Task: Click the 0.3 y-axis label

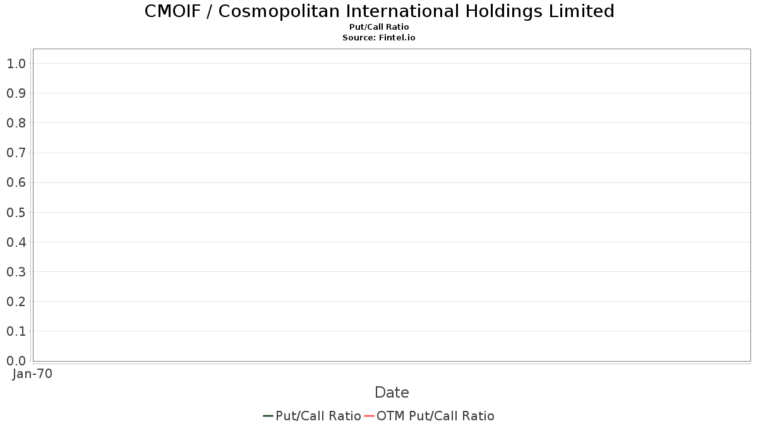Action: [x=16, y=271]
